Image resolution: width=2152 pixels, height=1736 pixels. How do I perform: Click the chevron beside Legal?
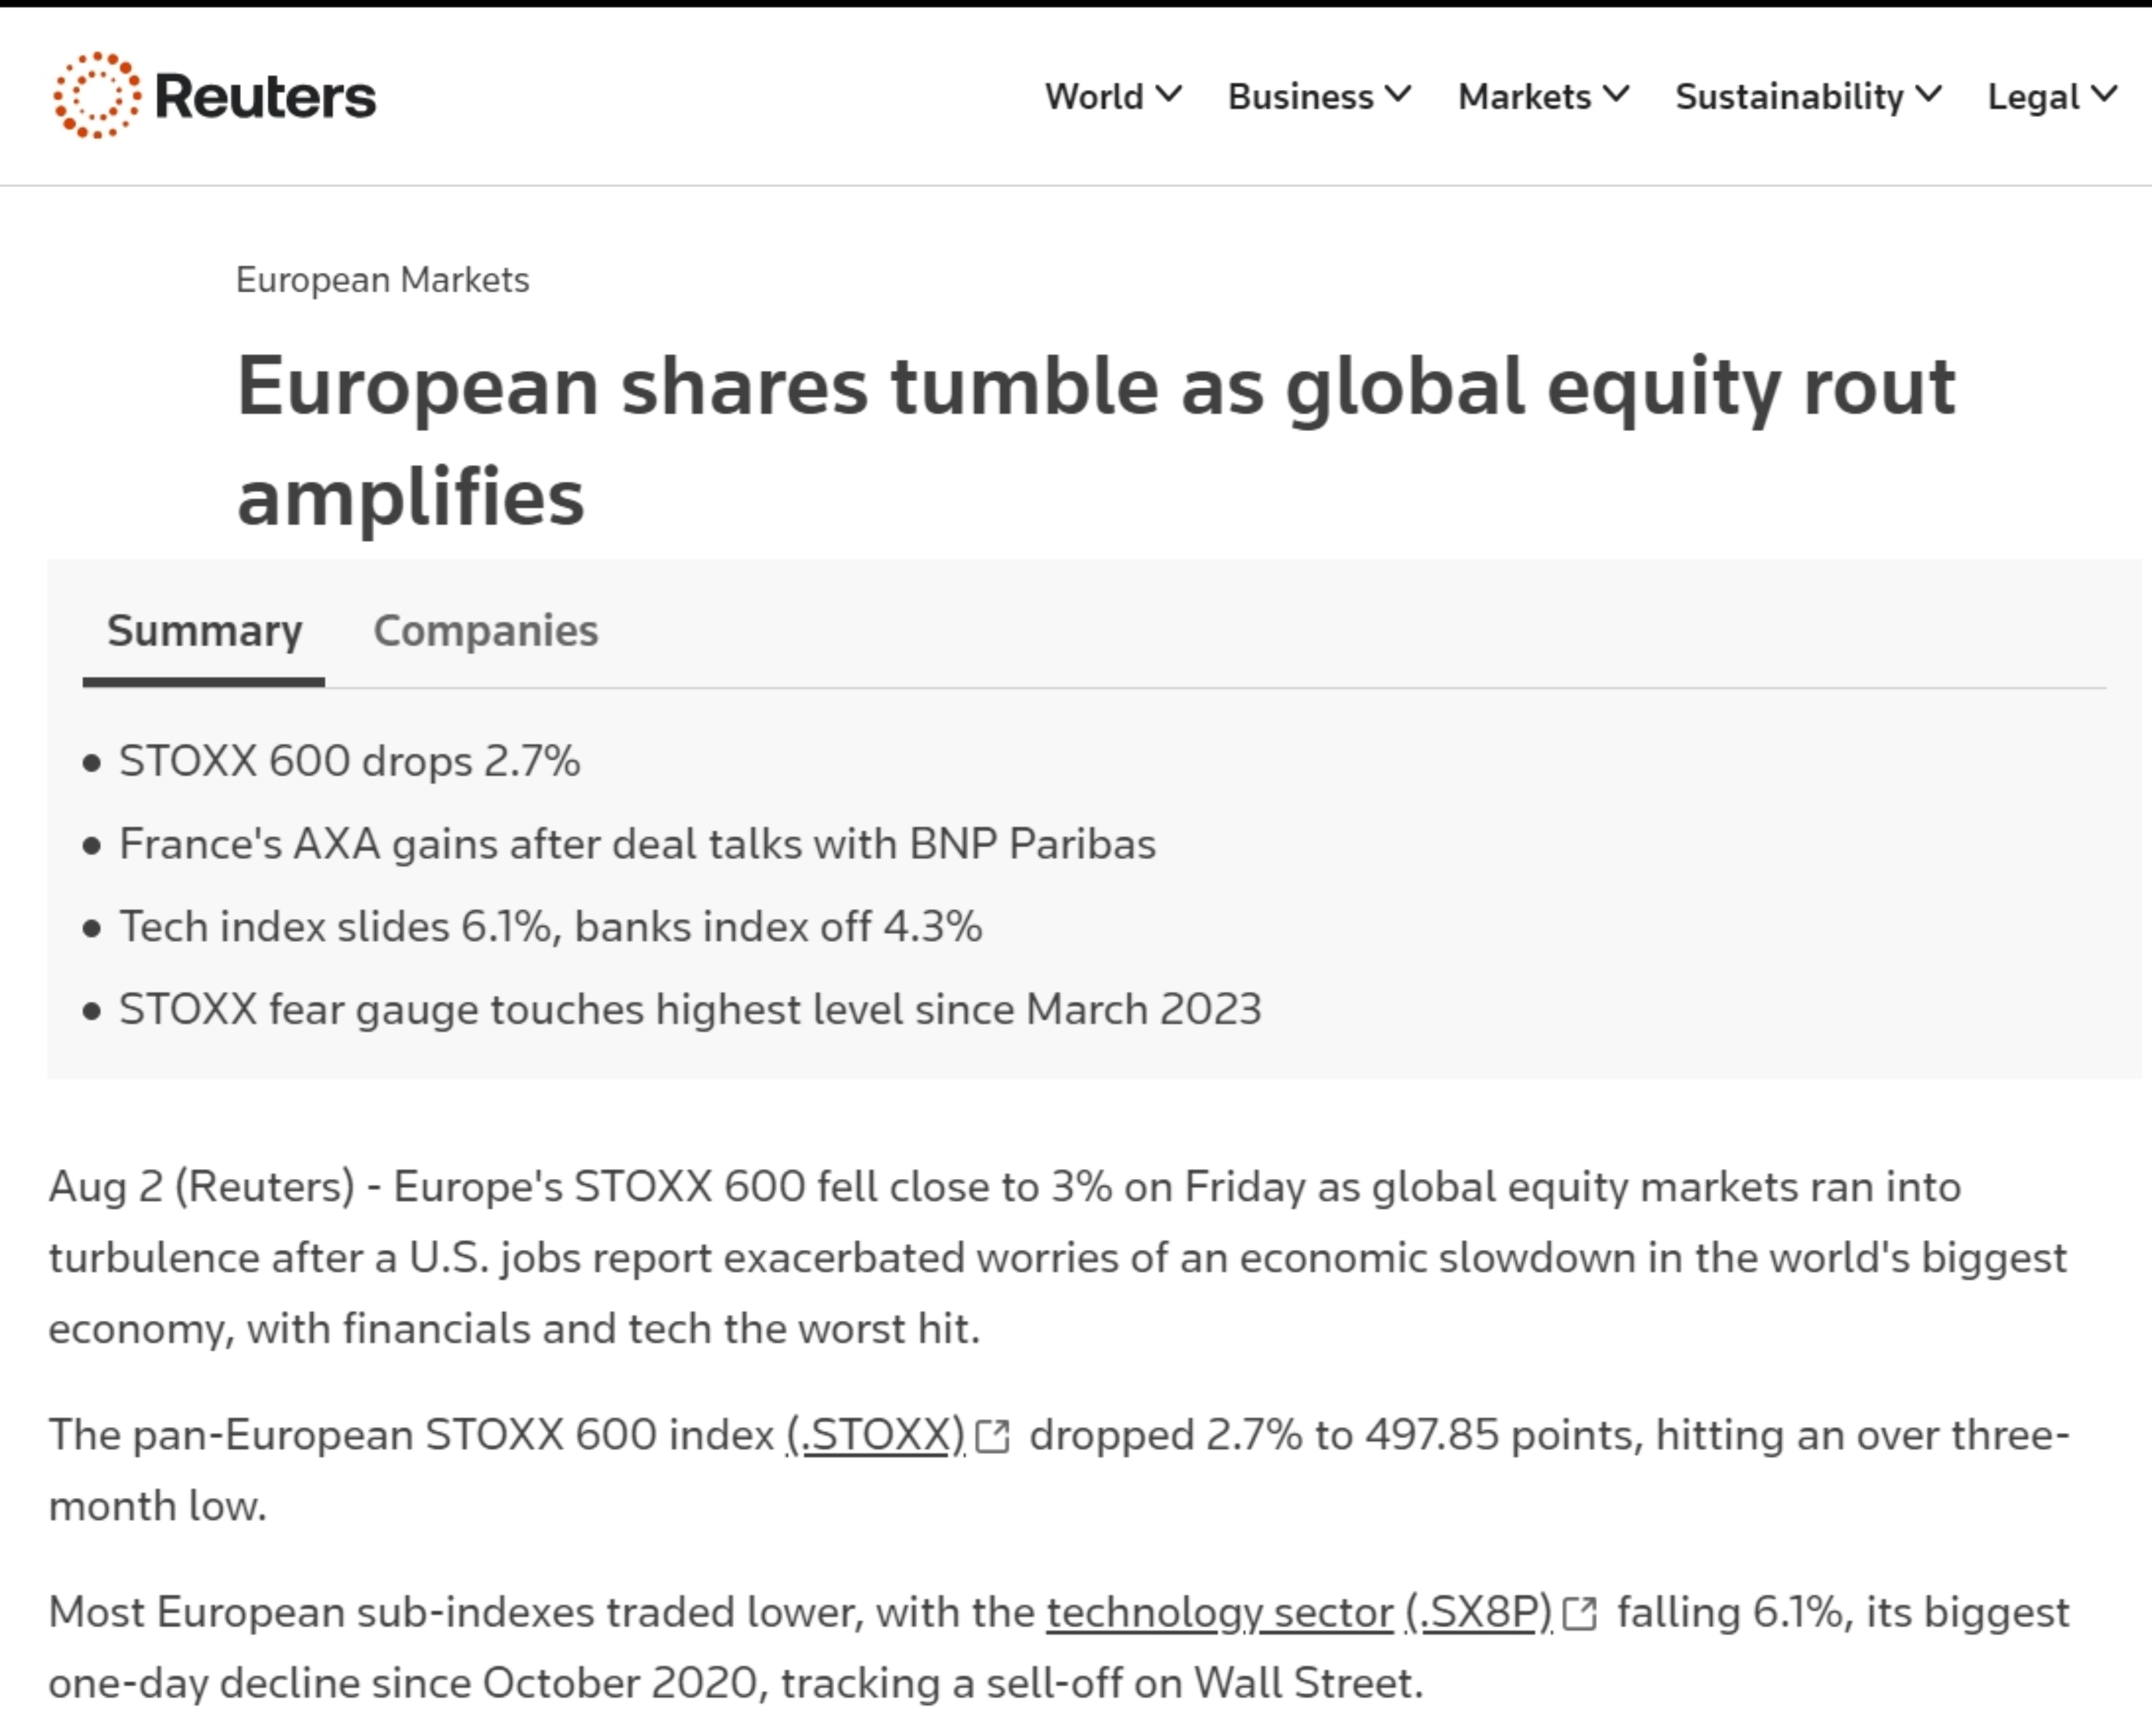[2105, 95]
